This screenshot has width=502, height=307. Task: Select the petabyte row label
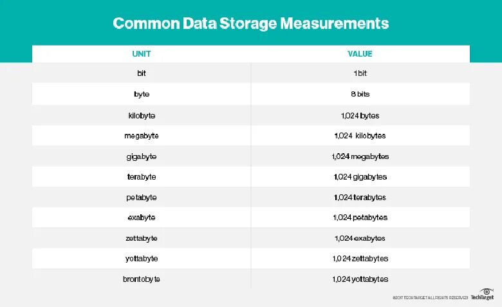[x=142, y=198]
